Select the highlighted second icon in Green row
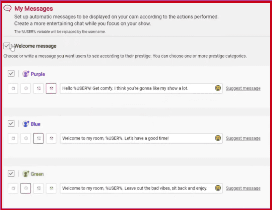This screenshot has width=272, height=210. (26, 188)
